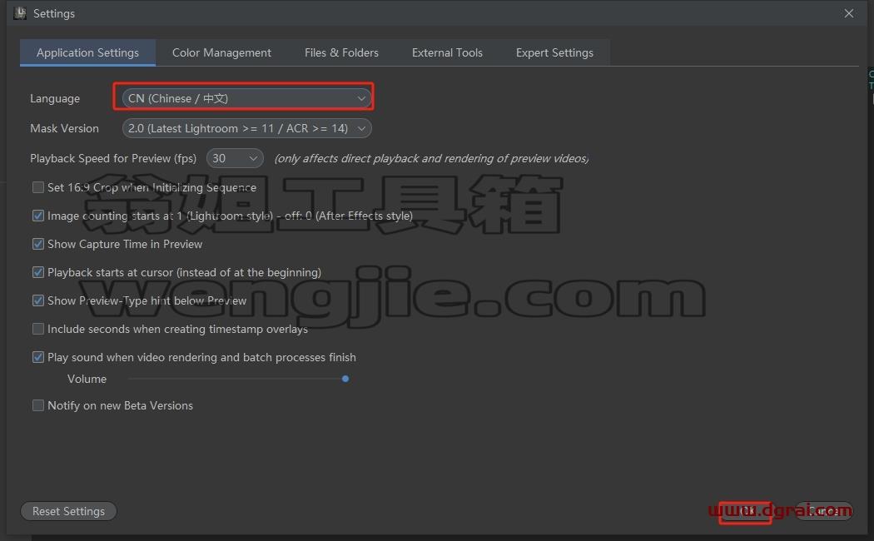874x541 pixels.
Task: Open the Language dropdown
Action: click(x=246, y=98)
